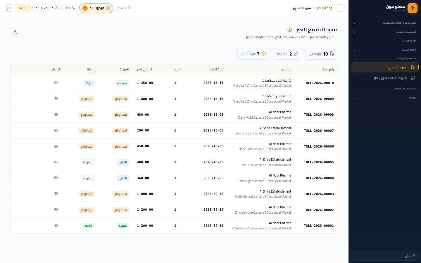View contract TOLL-2026-00003 via eye icon
The image size is (421, 263).
coord(56,194)
